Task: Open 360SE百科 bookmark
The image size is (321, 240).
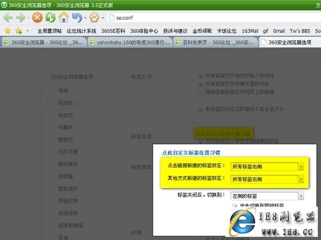Action: pos(113,31)
